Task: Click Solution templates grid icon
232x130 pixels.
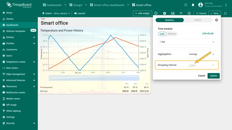Action: tap(4, 31)
